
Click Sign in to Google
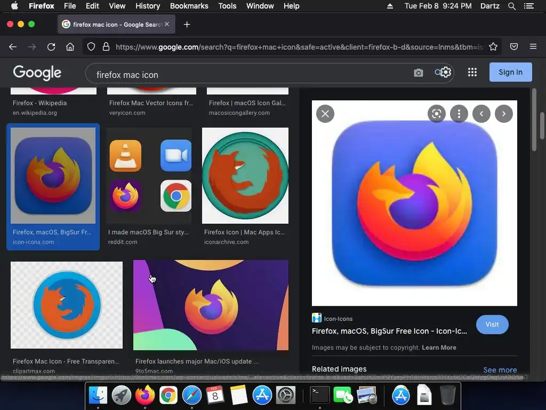tap(510, 72)
